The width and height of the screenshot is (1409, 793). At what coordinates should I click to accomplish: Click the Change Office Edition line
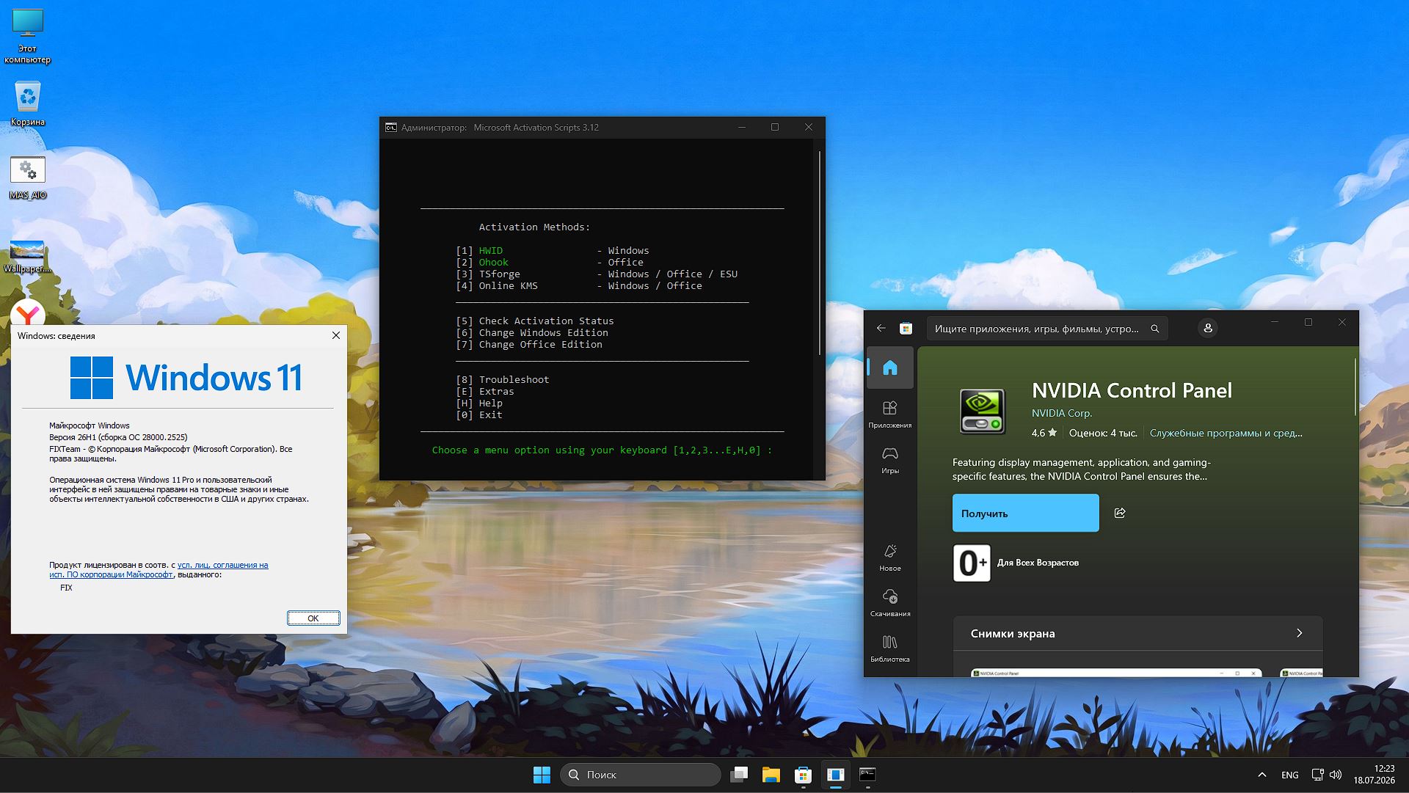click(x=529, y=344)
